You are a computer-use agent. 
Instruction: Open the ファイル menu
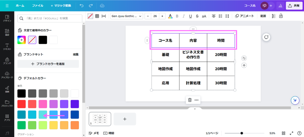pos(37,6)
